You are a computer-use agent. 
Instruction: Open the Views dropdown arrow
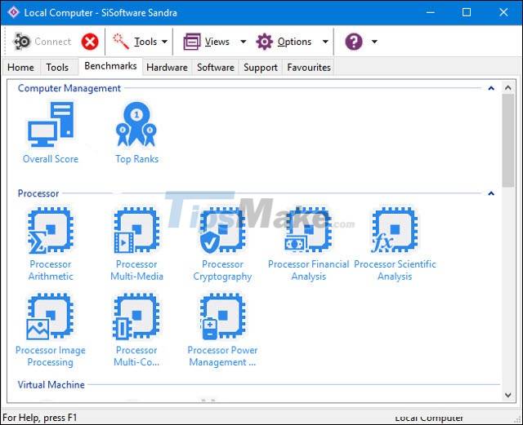tap(244, 42)
